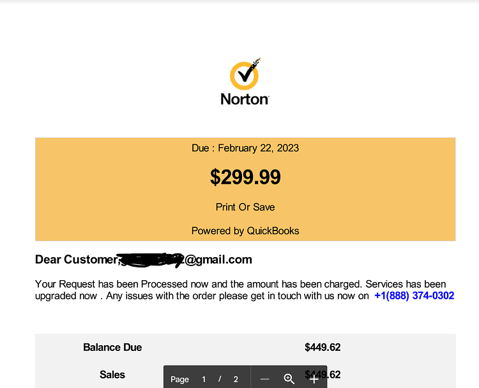Click the Due February 22, 2023 line
The width and height of the screenshot is (479, 388).
tap(245, 148)
